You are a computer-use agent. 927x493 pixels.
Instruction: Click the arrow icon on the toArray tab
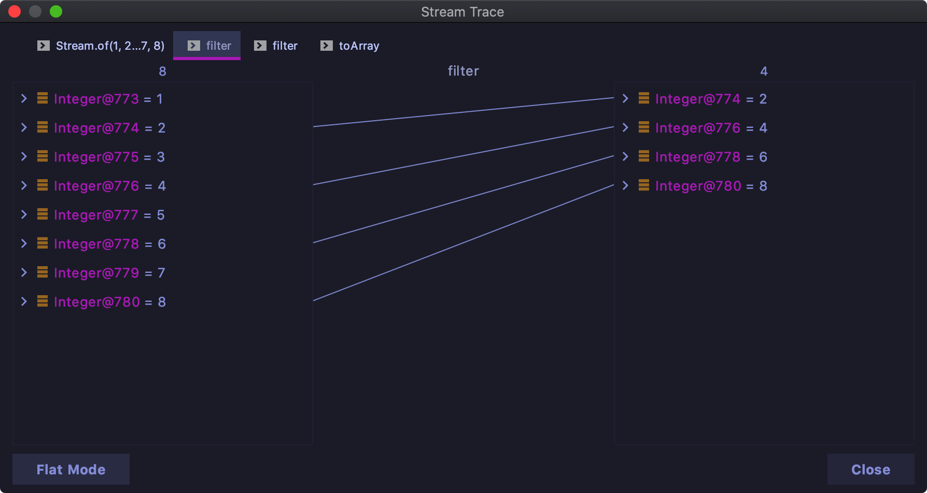click(x=327, y=46)
